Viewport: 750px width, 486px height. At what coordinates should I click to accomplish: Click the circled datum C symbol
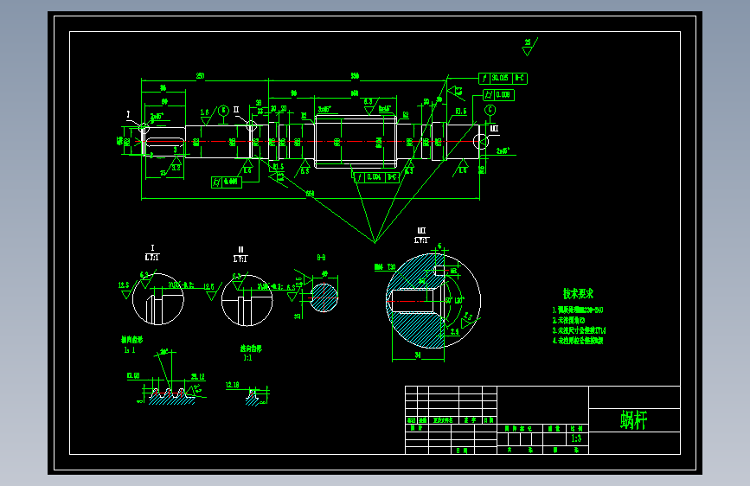(490, 110)
